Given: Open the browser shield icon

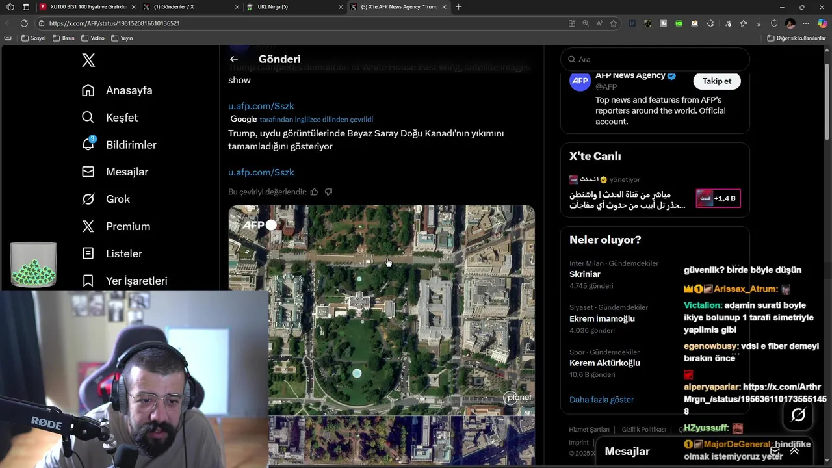Looking at the screenshot, I should pyautogui.click(x=774, y=23).
